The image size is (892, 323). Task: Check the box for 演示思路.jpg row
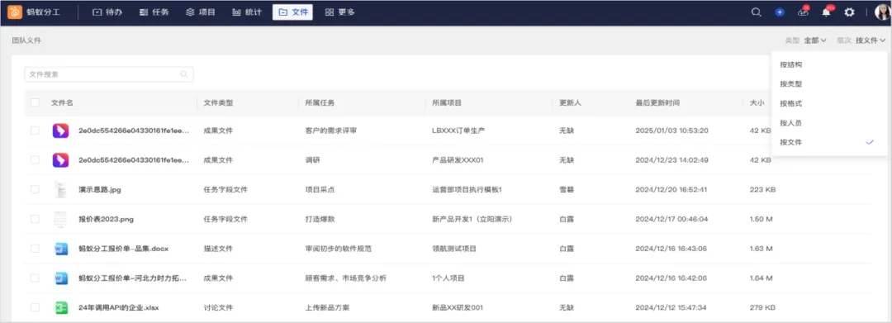(36, 189)
